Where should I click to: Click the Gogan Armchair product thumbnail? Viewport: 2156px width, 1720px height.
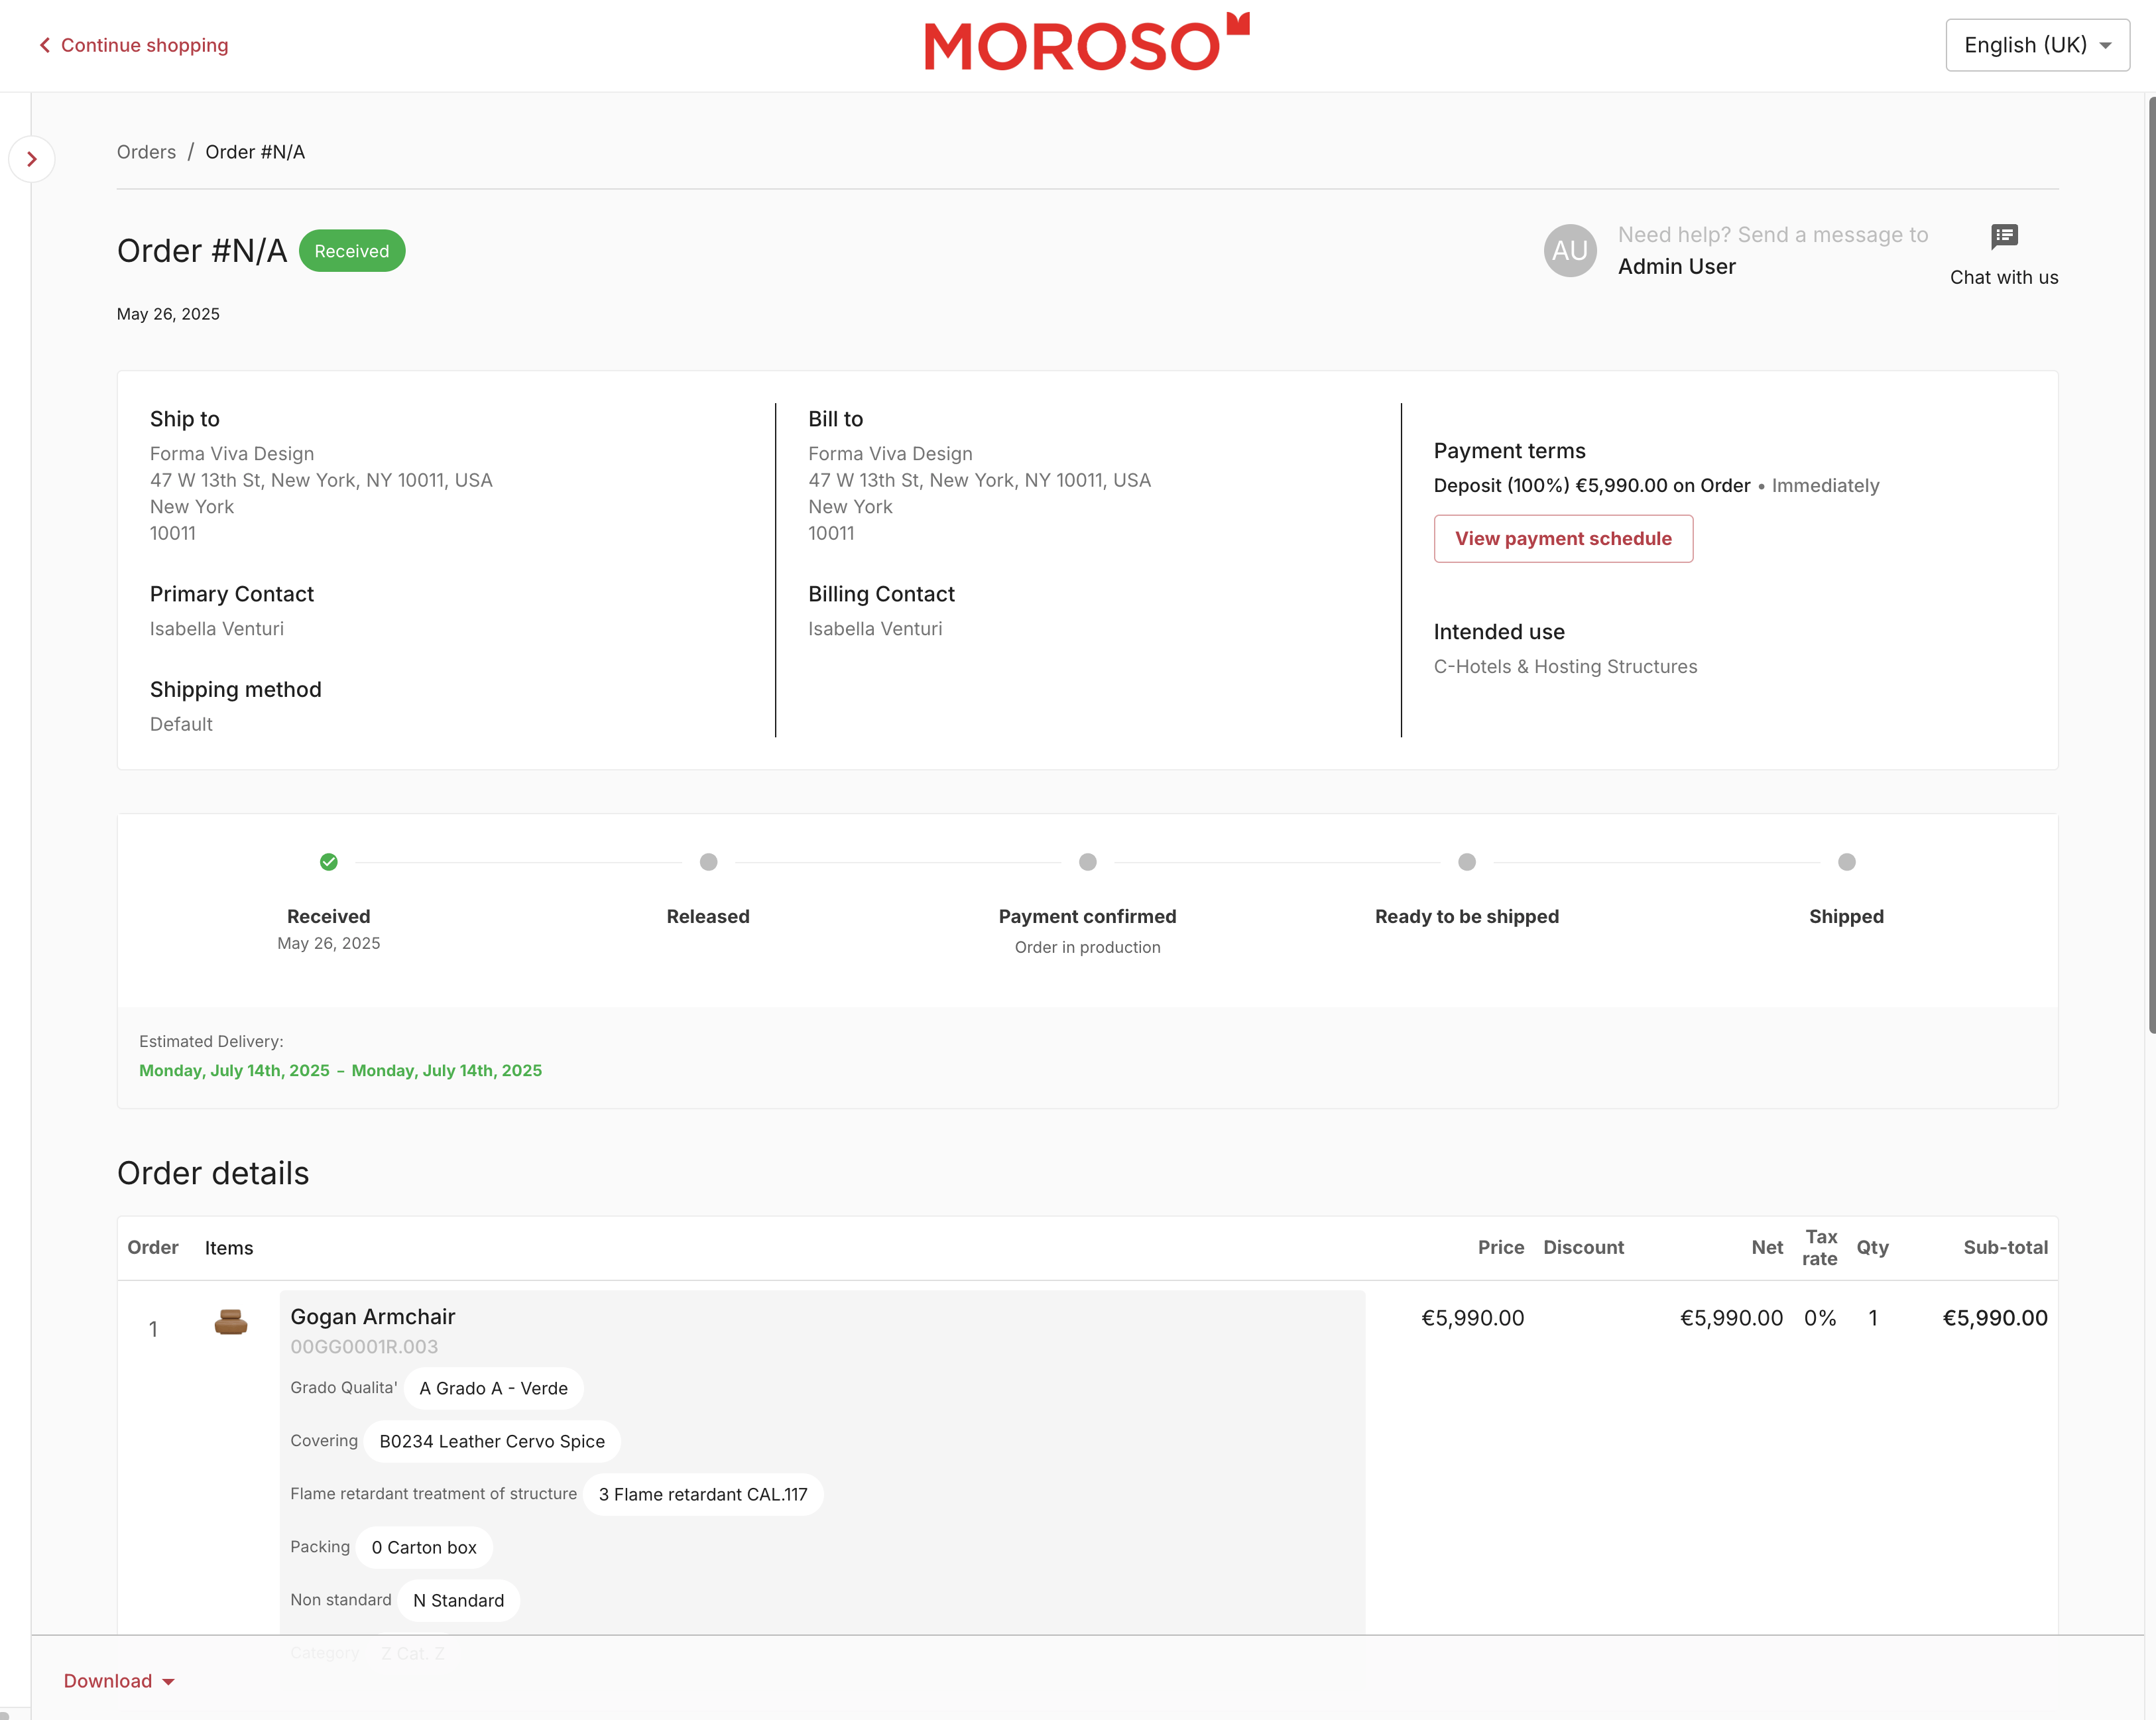pyautogui.click(x=231, y=1322)
